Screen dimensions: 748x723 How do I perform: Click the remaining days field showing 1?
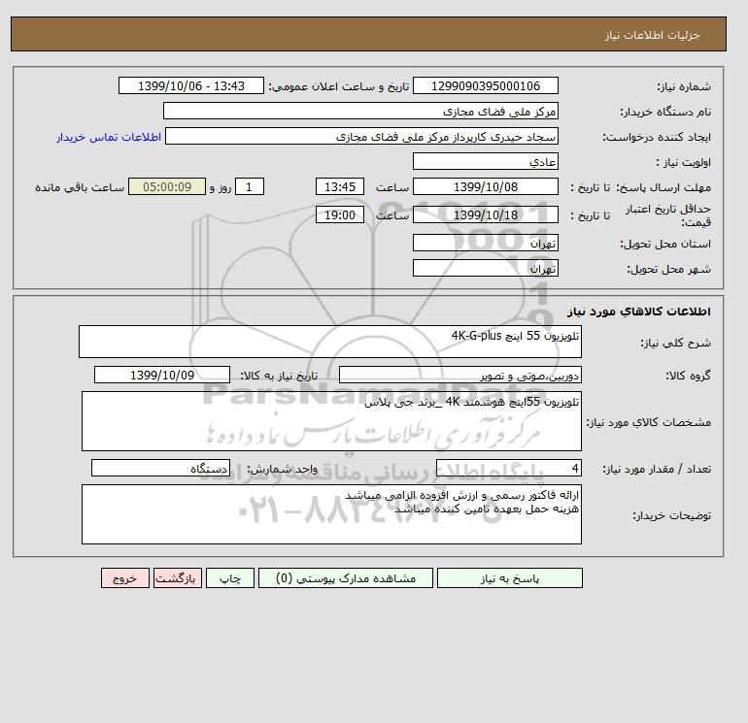coord(249,187)
